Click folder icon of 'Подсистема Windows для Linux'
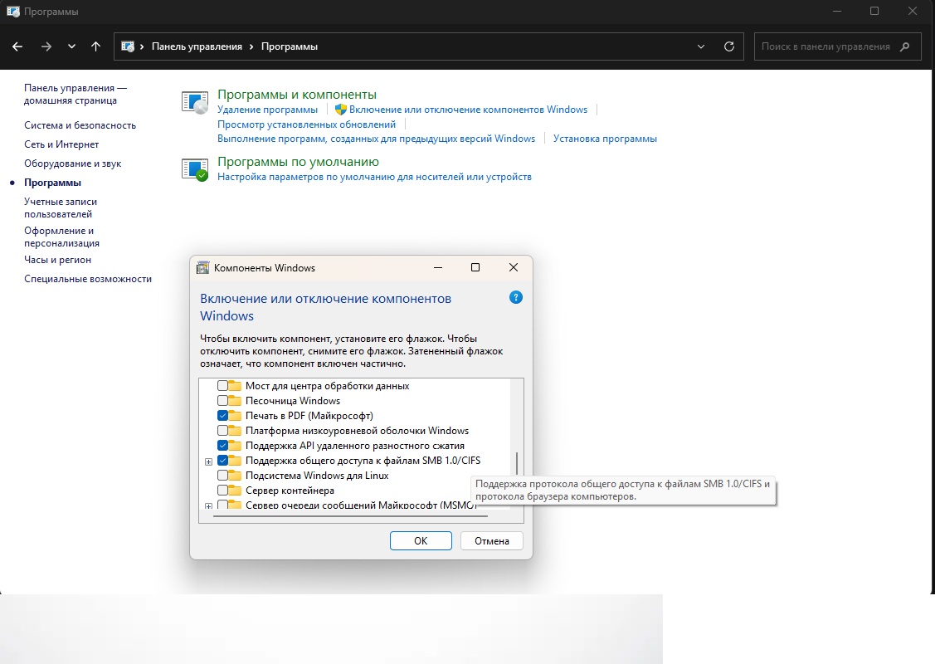 point(235,476)
